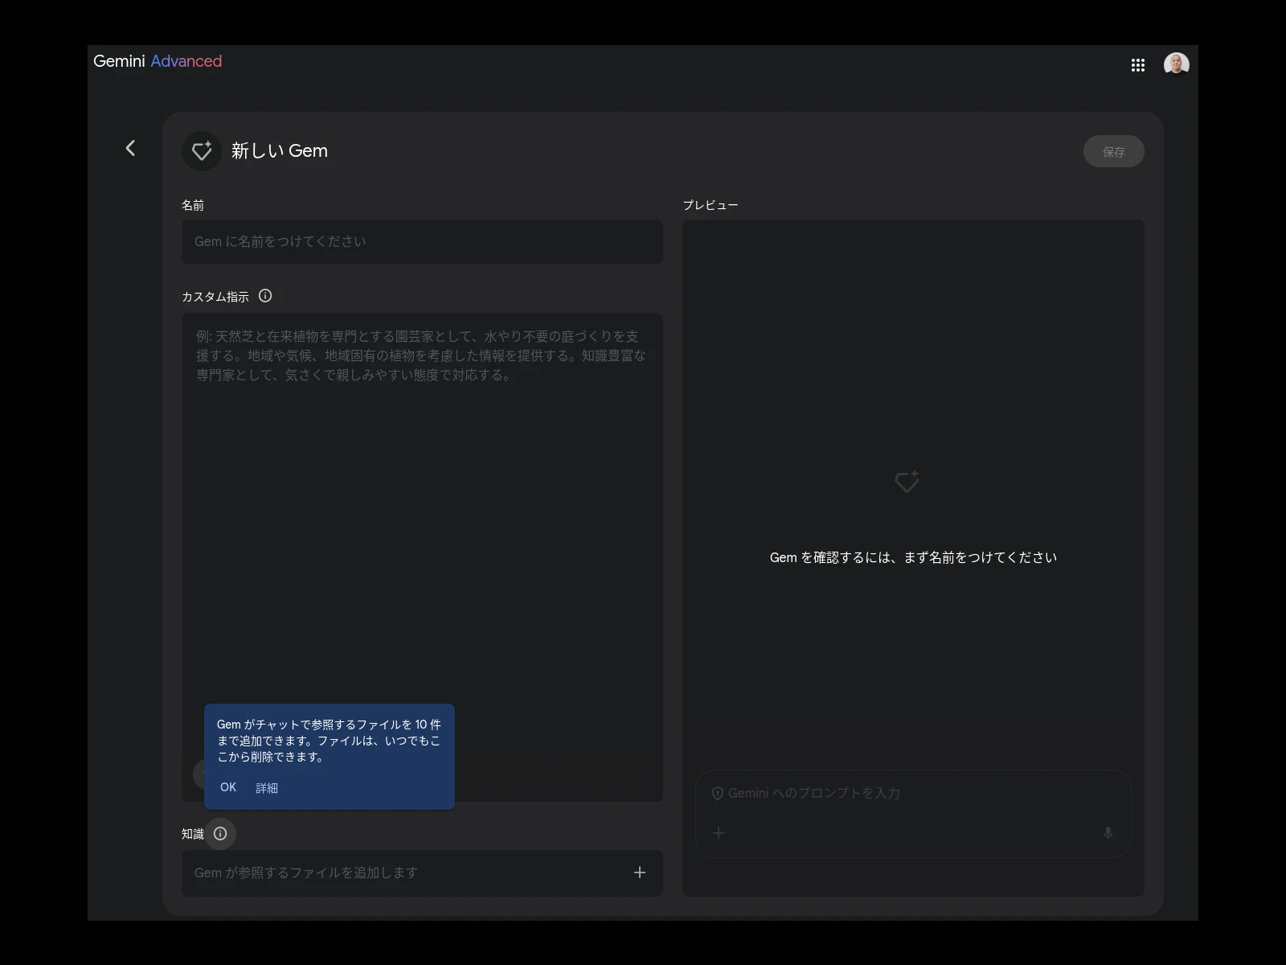
Task: Click the info icon next to 知識
Action: pyautogui.click(x=220, y=834)
